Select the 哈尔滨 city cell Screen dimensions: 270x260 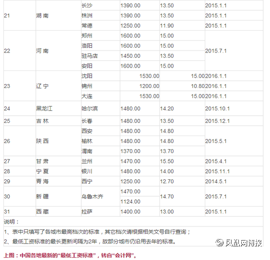pos(100,108)
